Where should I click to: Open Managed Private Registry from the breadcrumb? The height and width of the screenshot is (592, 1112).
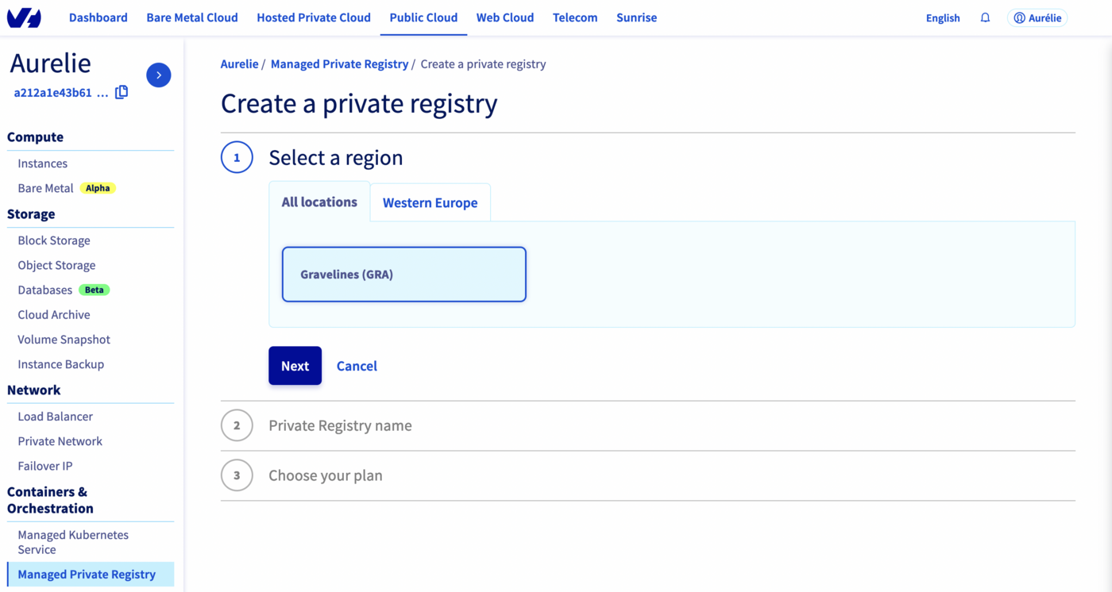(x=339, y=63)
